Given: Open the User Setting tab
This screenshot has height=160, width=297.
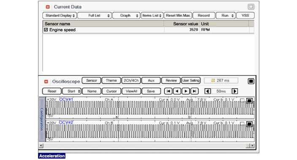Looking at the screenshot, I should [191, 81].
